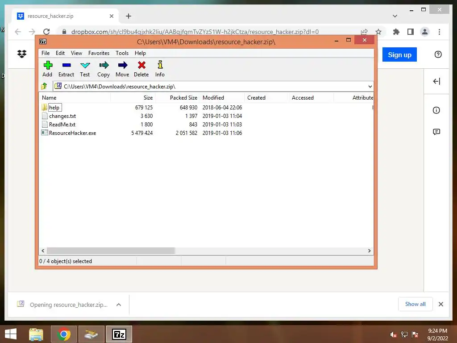Screen dimensions: 457x343
Task: Open the Windows Start menu
Action: (x=11, y=334)
